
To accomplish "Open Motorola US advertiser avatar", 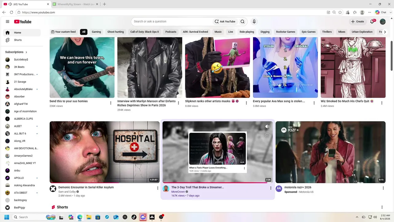I will click(279, 189).
